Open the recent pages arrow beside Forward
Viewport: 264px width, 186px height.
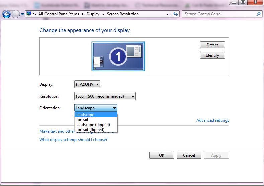click(22, 14)
